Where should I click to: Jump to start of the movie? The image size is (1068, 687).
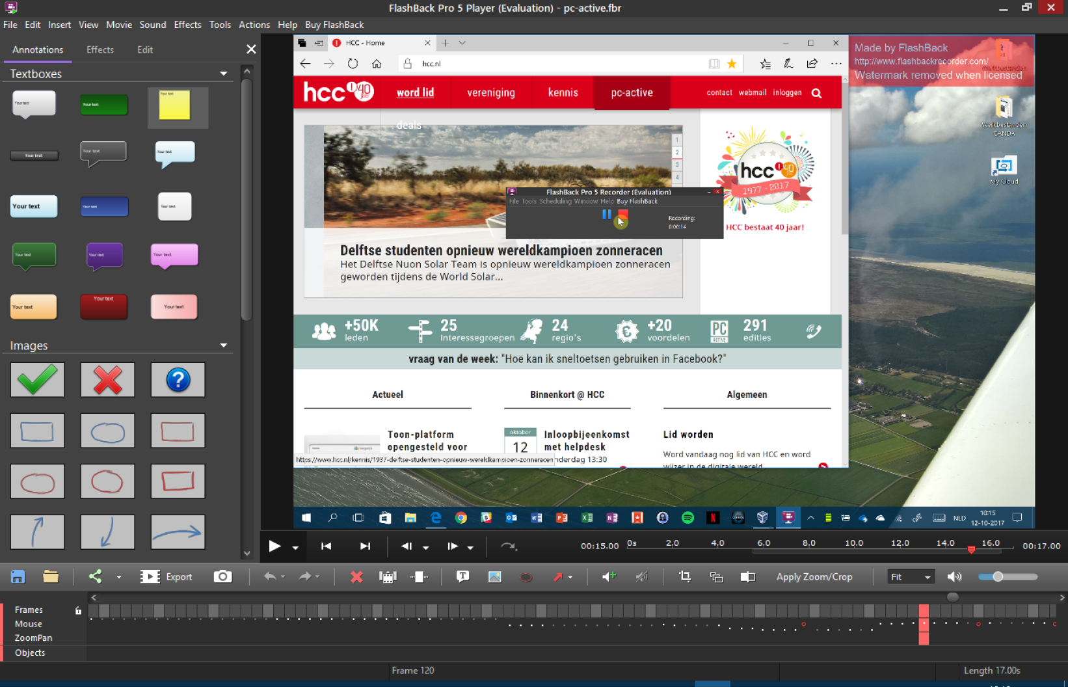[327, 546]
